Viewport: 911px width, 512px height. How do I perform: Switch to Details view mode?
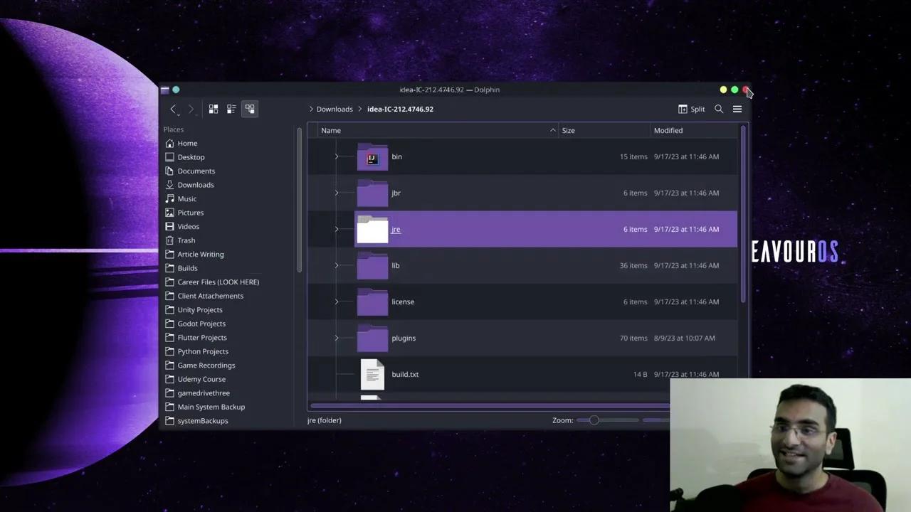coord(250,109)
